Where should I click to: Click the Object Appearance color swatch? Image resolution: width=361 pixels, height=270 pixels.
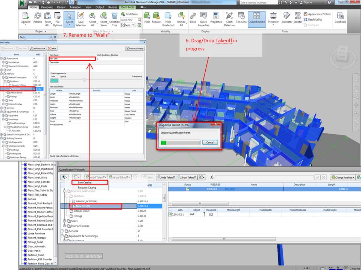click(54, 81)
